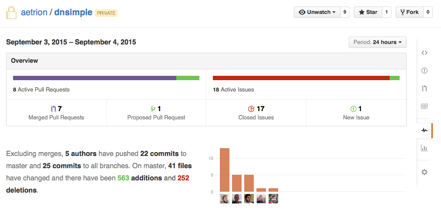Open the Period 24 hours dropdown
441x210 pixels.
click(x=377, y=42)
